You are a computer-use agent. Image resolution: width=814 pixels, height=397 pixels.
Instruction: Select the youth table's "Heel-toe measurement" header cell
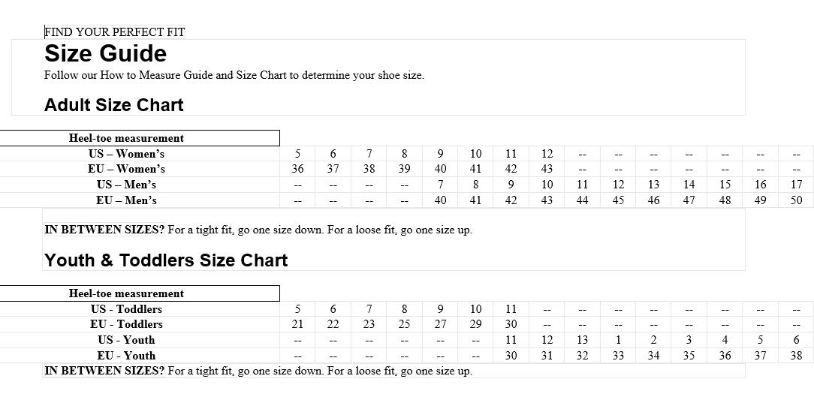126,293
